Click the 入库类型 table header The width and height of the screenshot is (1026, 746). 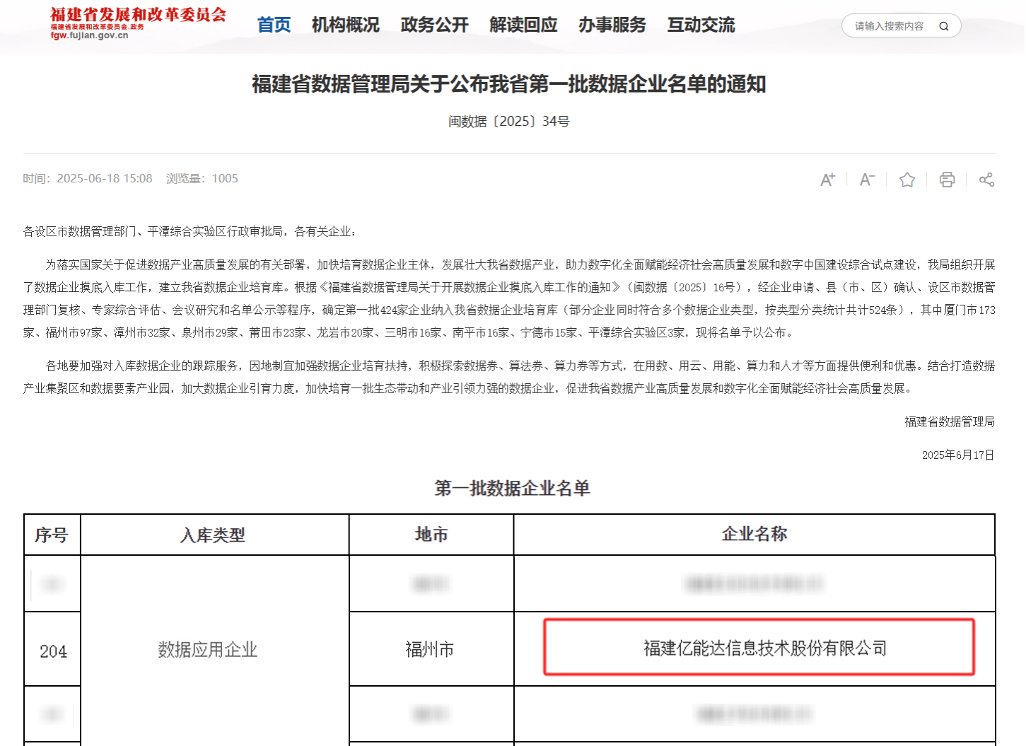point(213,535)
